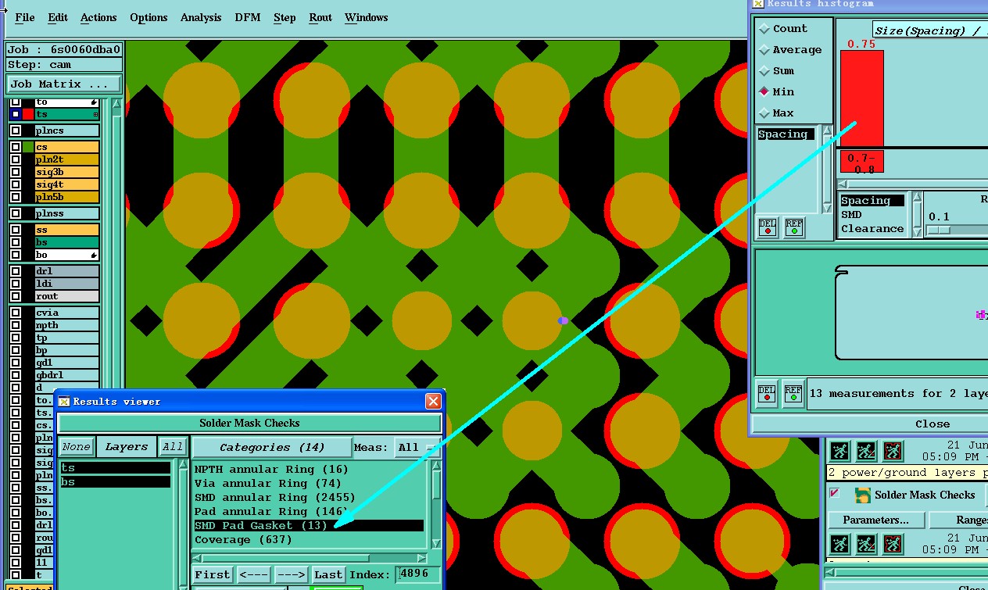
Task: Click the green color swatch of layer cs
Action: [28, 147]
